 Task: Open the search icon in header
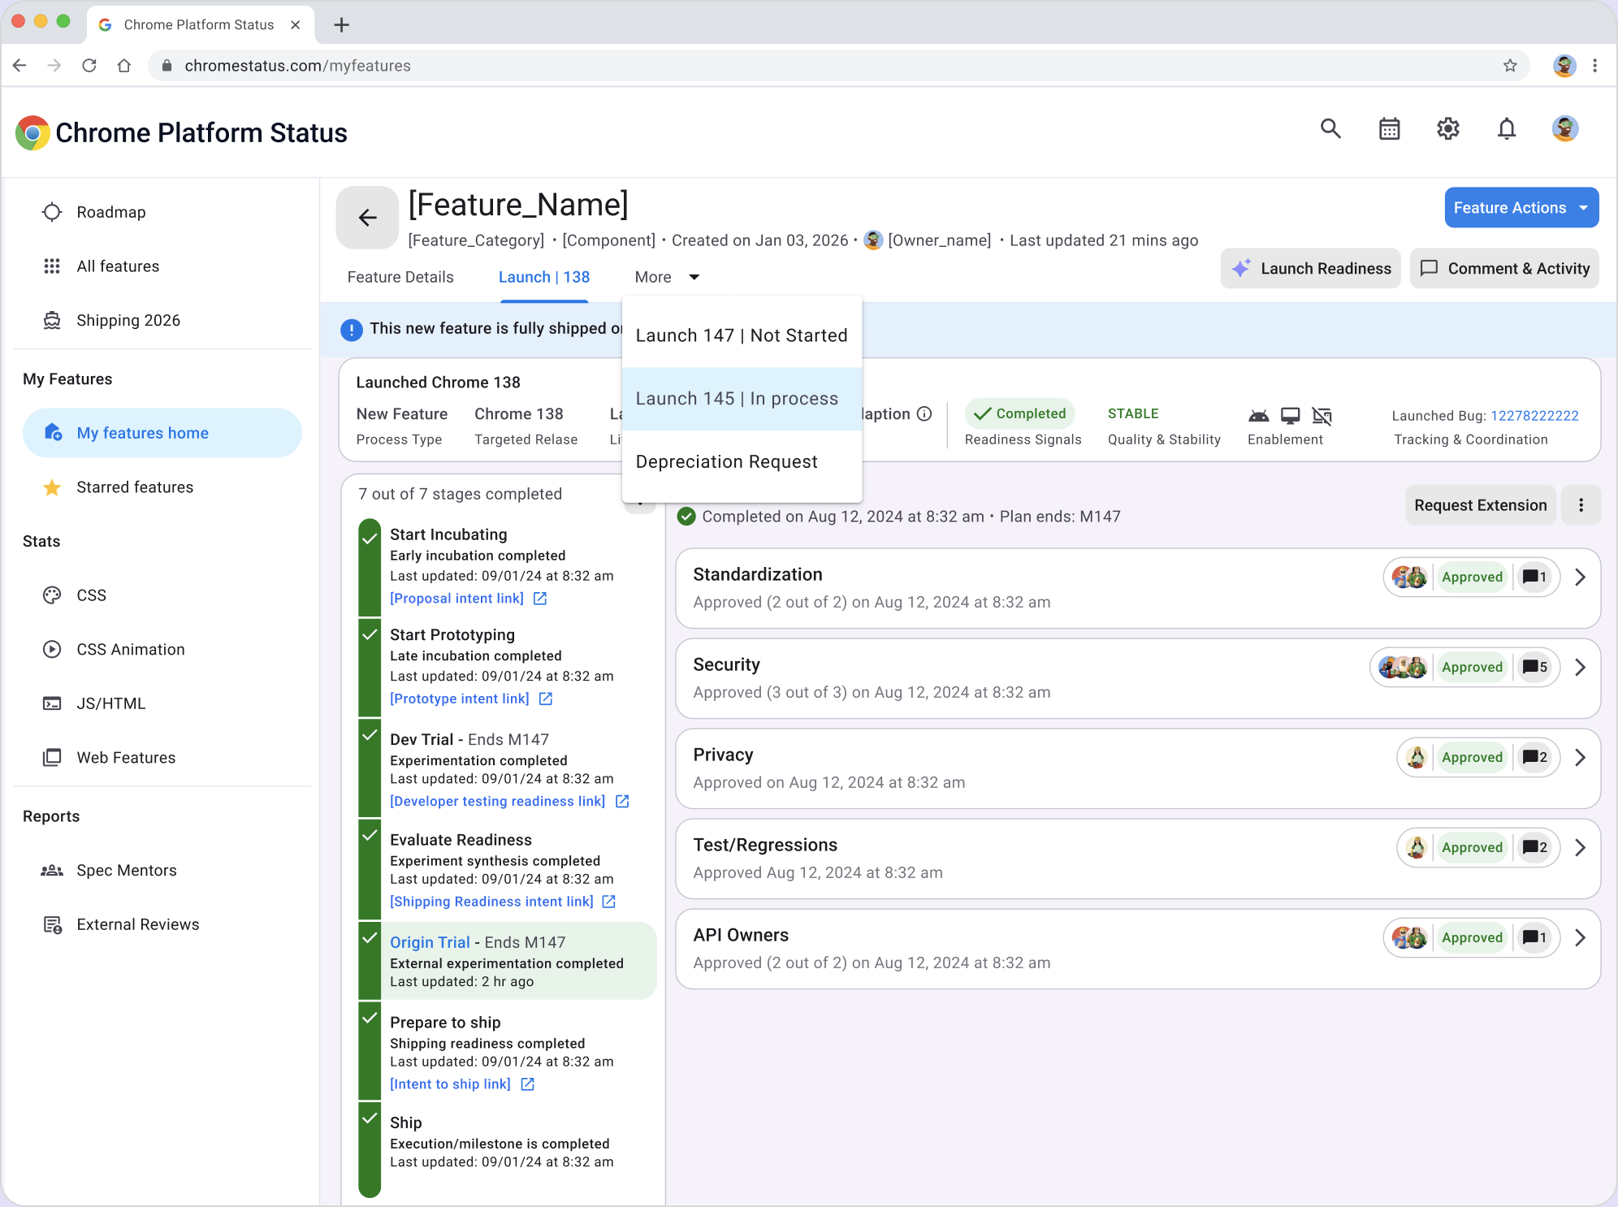(x=1330, y=129)
